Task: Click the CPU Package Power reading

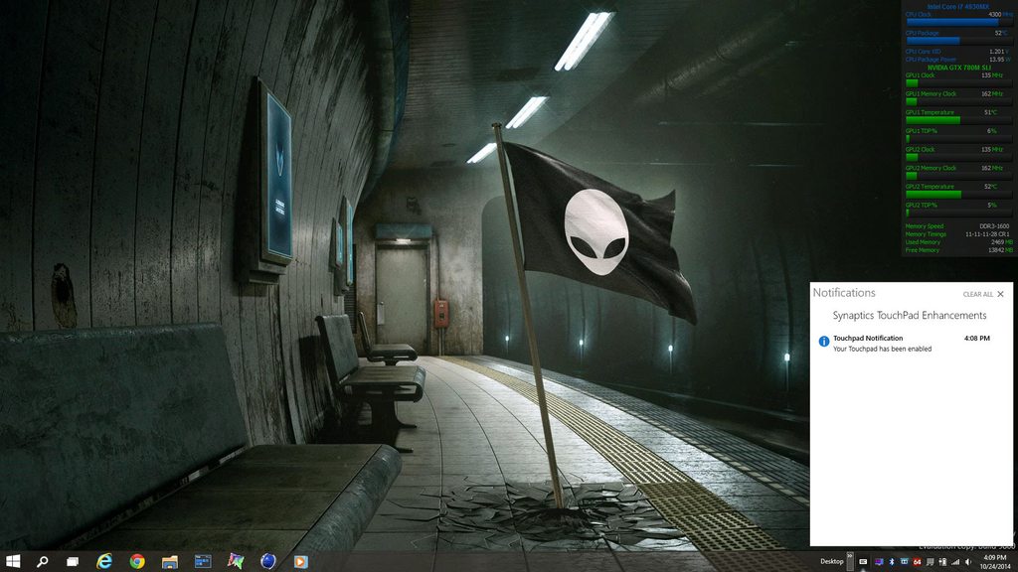Action: coord(957,59)
